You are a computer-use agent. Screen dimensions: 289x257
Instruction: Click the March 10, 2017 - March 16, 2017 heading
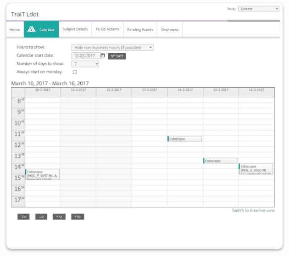coord(50,84)
